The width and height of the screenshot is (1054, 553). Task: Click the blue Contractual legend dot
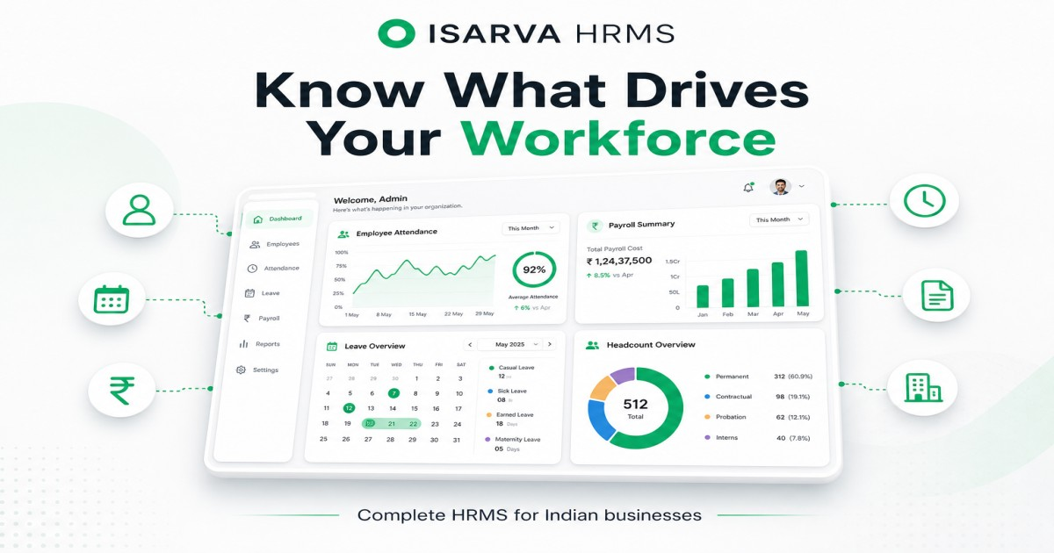pos(706,397)
